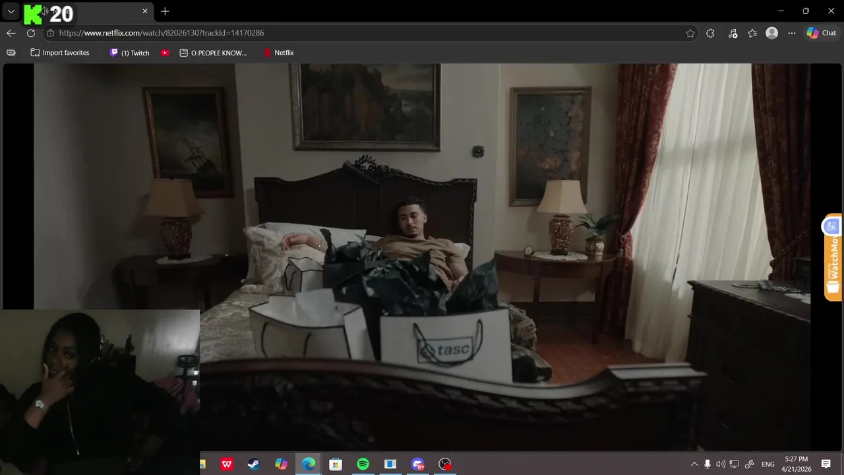This screenshot has height=475, width=844.
Task: Open Steam from the taskbar
Action: pos(254,464)
